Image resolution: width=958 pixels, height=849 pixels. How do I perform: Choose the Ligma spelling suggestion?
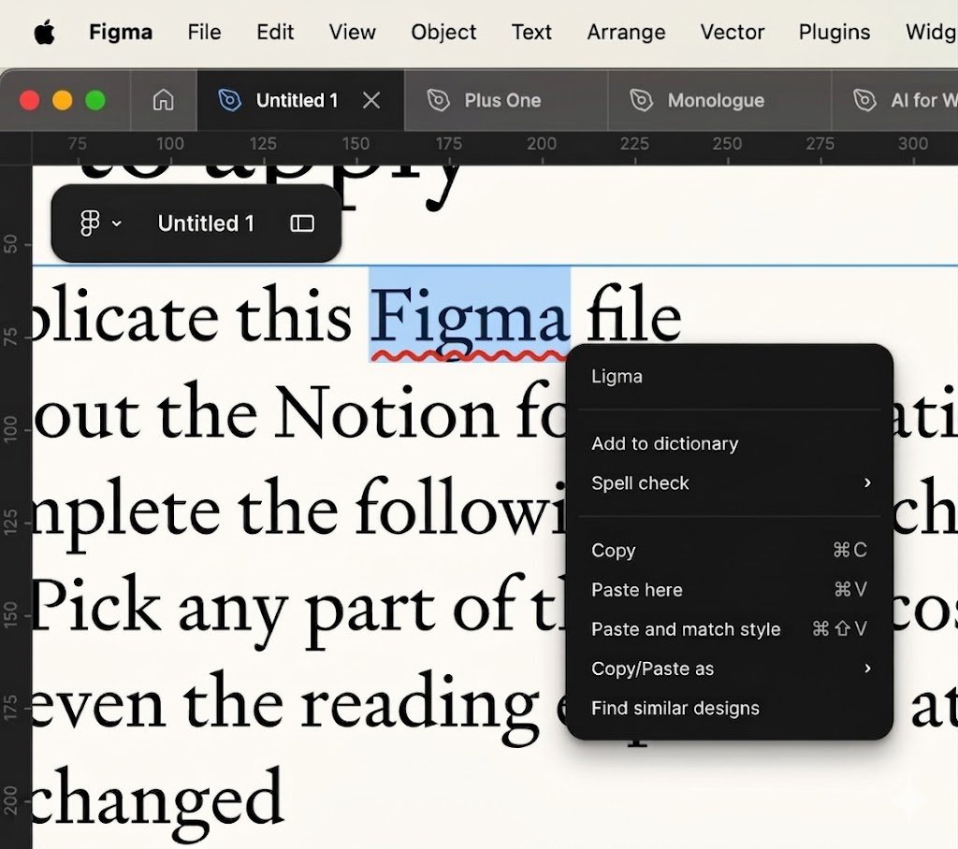click(x=729, y=376)
